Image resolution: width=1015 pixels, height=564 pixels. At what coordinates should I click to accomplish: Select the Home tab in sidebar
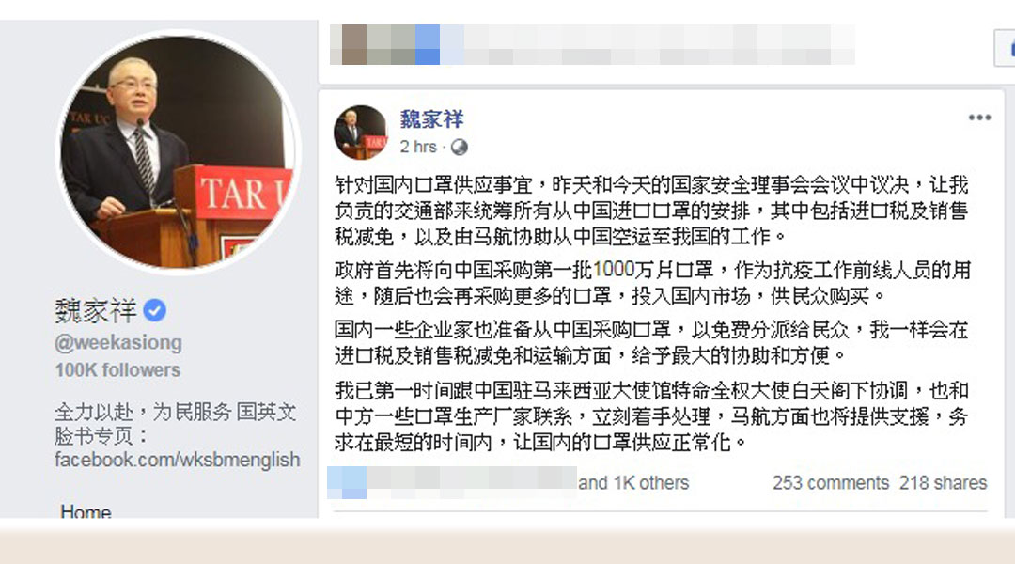[x=86, y=511]
